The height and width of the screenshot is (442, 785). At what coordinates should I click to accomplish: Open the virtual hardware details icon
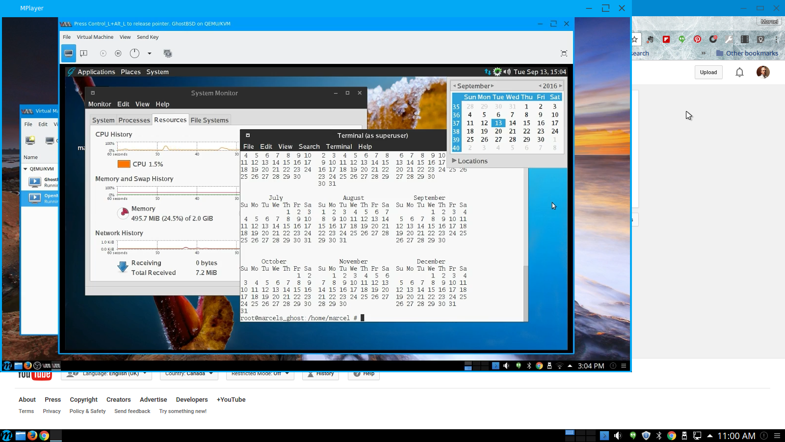[84, 53]
